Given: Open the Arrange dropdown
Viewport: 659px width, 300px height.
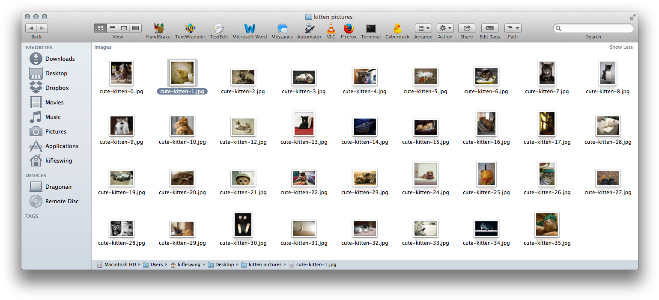Looking at the screenshot, I should [x=423, y=28].
